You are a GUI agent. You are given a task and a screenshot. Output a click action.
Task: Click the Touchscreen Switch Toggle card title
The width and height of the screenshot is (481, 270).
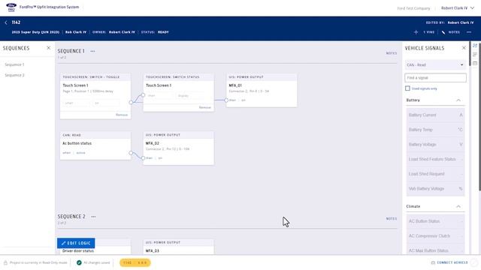click(91, 77)
